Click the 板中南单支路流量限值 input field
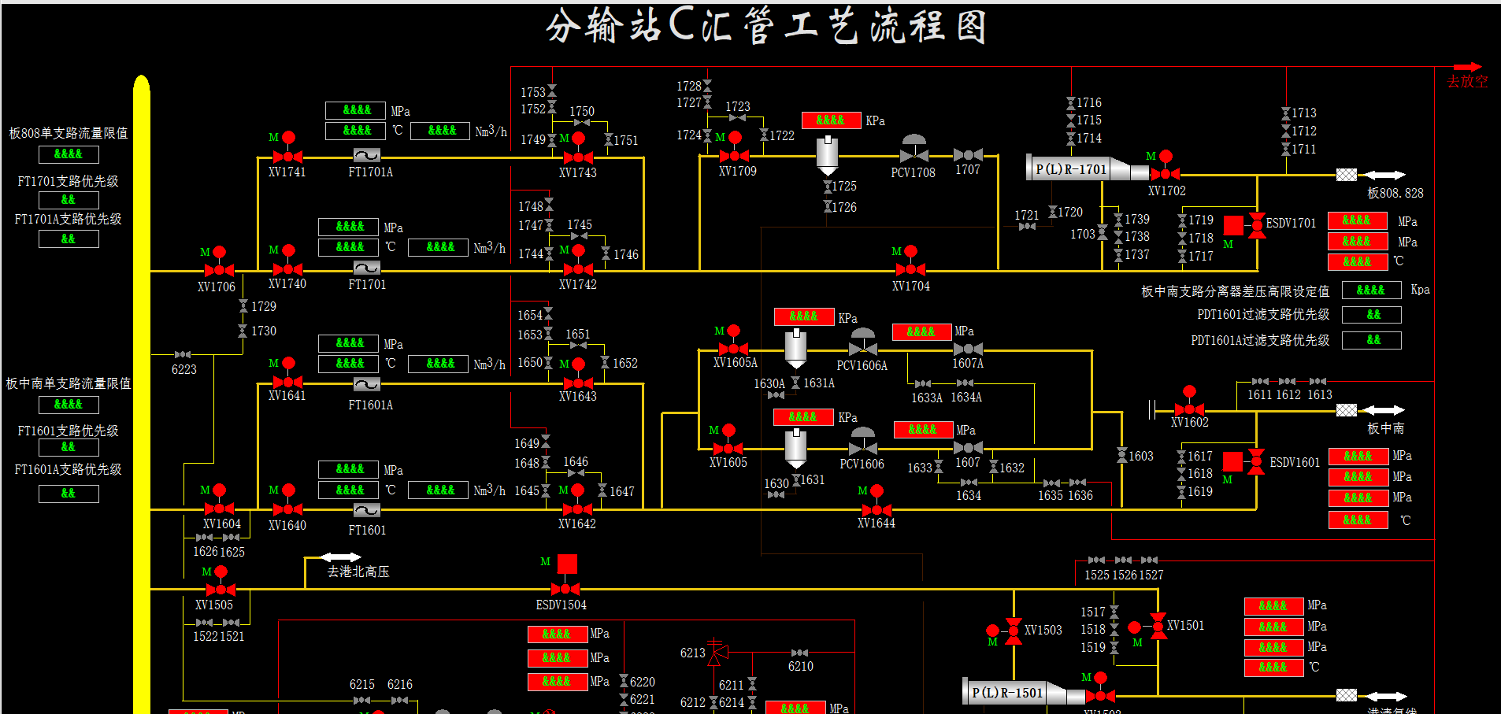 [69, 405]
